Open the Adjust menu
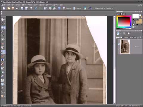Screen dimensions: 143x107 click(x=24, y=5)
